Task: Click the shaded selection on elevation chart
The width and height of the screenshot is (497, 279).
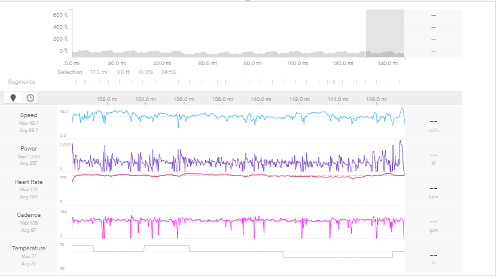Action: [x=385, y=33]
